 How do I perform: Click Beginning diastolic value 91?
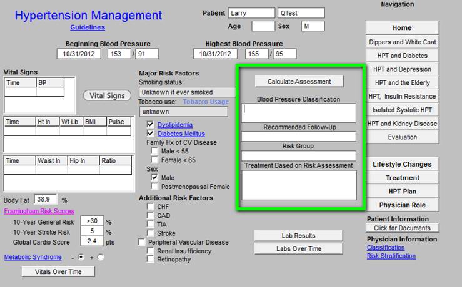pyautogui.click(x=147, y=54)
